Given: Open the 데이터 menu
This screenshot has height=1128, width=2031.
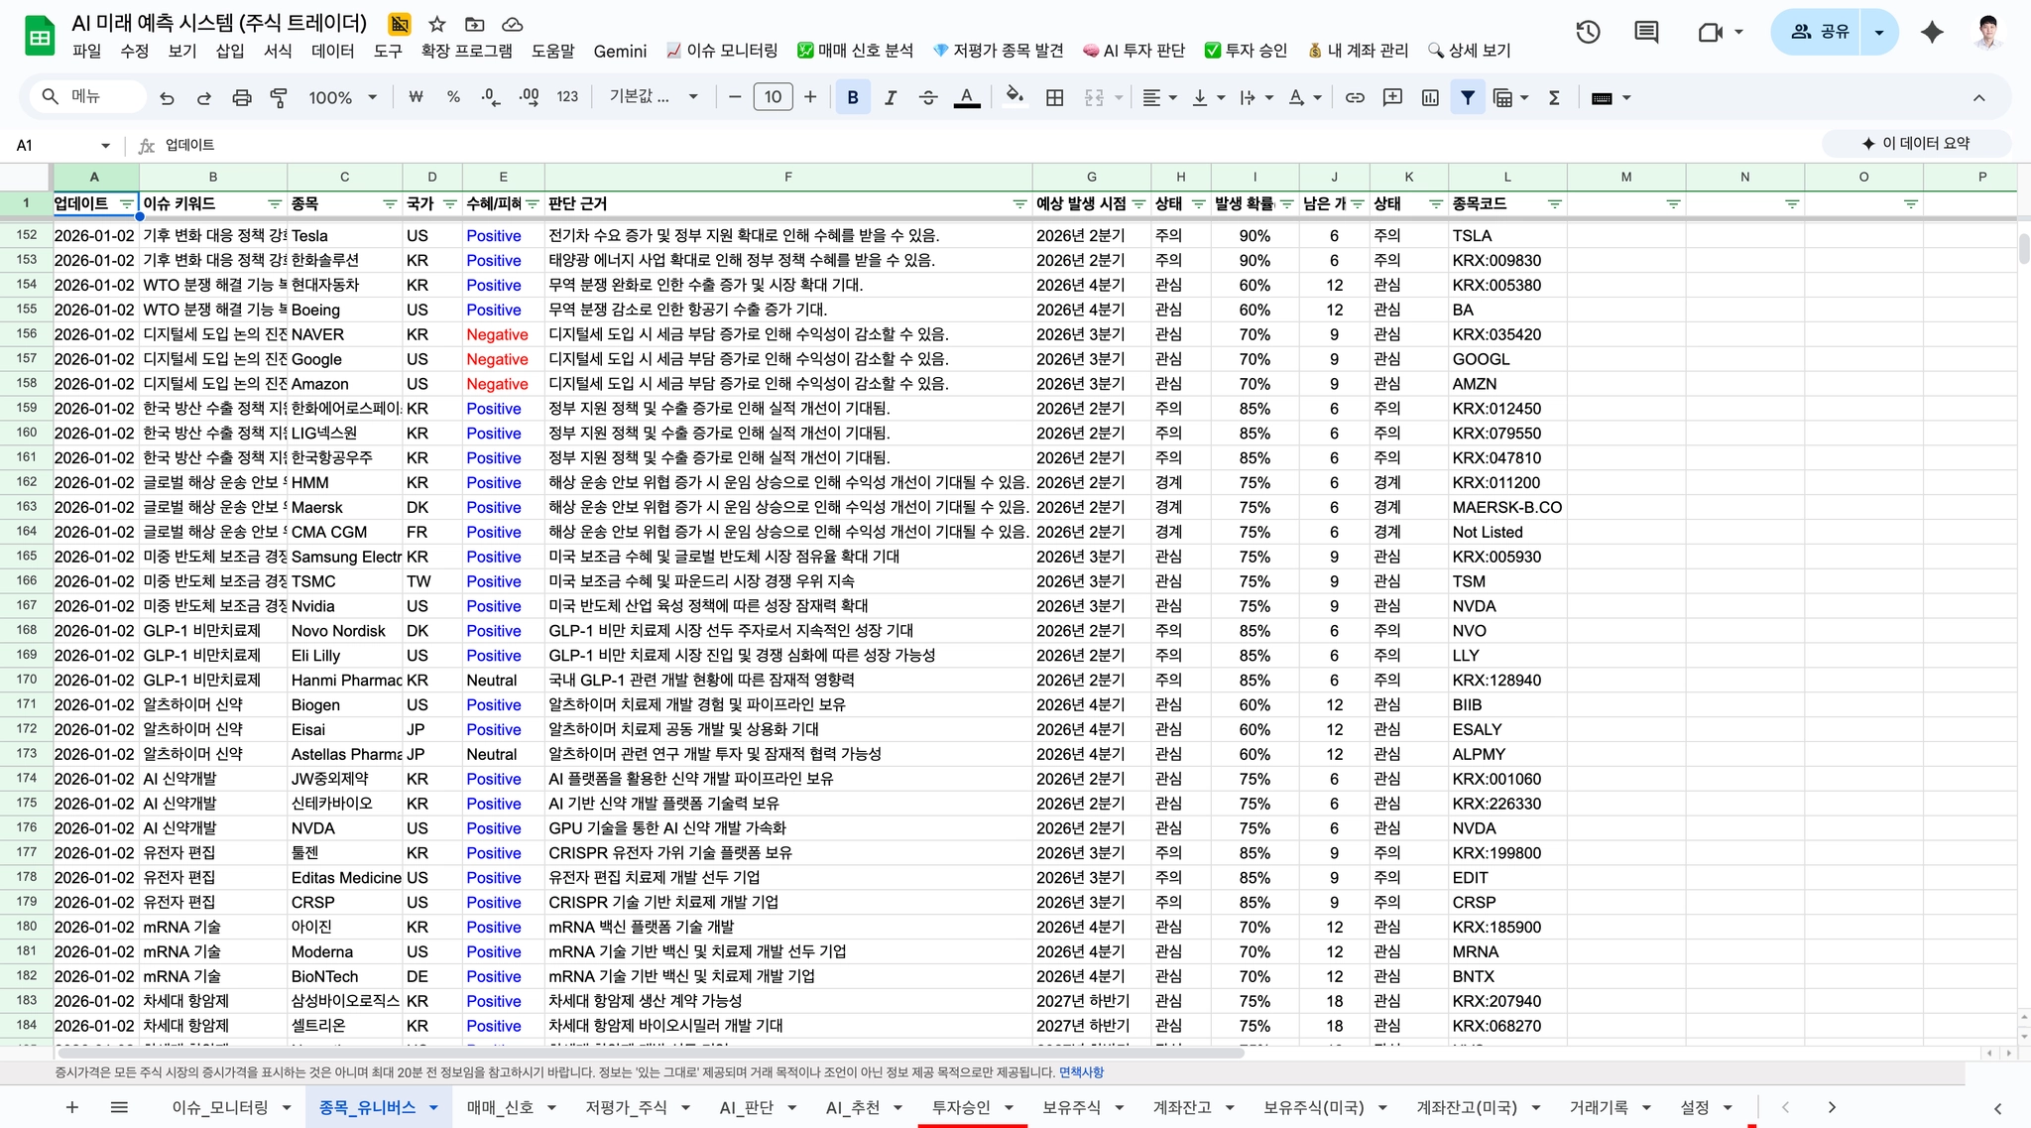Looking at the screenshot, I should pos(332,51).
